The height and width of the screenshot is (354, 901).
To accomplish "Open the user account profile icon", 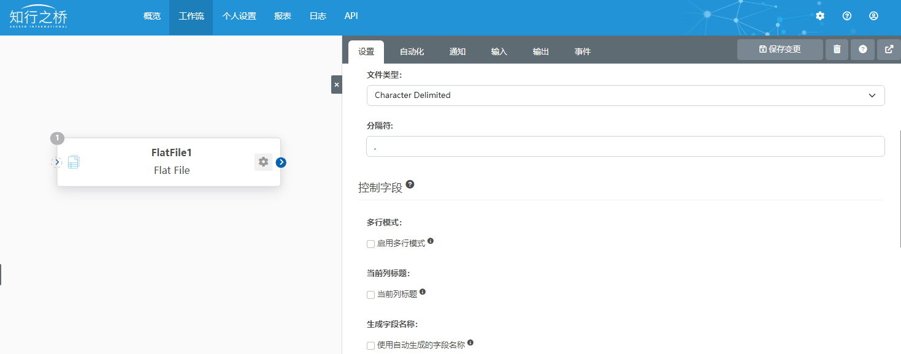I will [x=874, y=16].
